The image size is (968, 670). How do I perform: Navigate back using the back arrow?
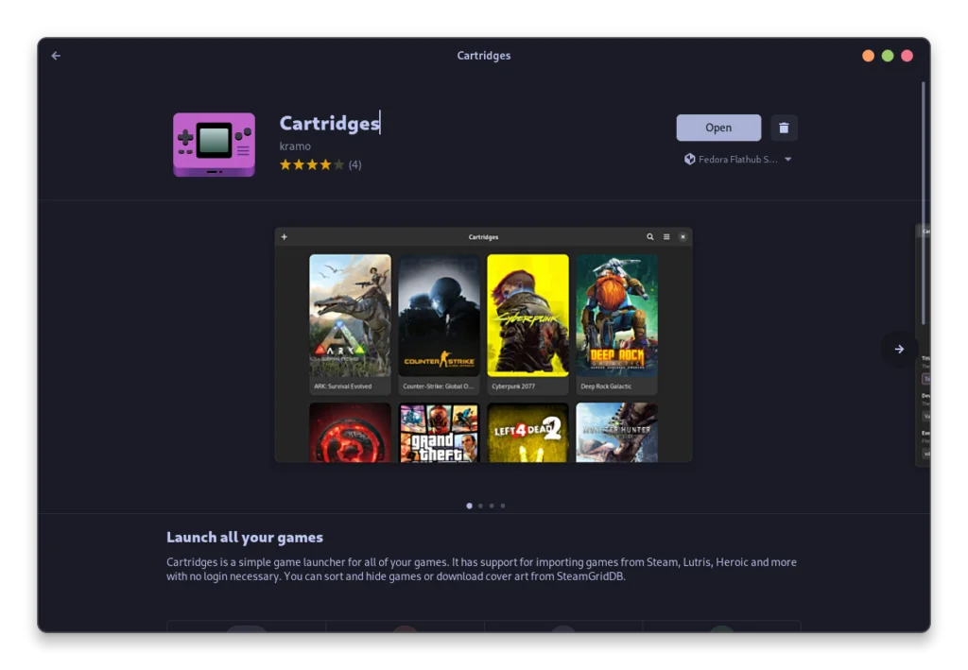coord(55,55)
